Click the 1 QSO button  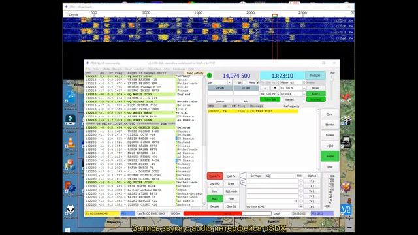[x=330, y=146]
